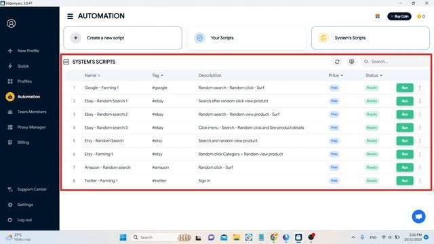Open Quick in the sidebar

point(18,66)
